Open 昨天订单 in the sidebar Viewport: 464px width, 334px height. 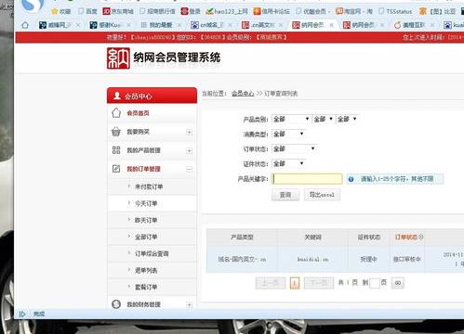pos(146,220)
